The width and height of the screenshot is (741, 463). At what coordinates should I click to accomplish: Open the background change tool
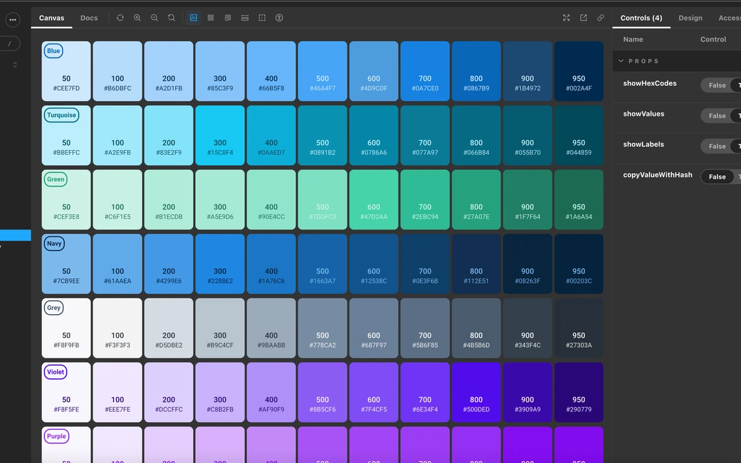pos(193,18)
